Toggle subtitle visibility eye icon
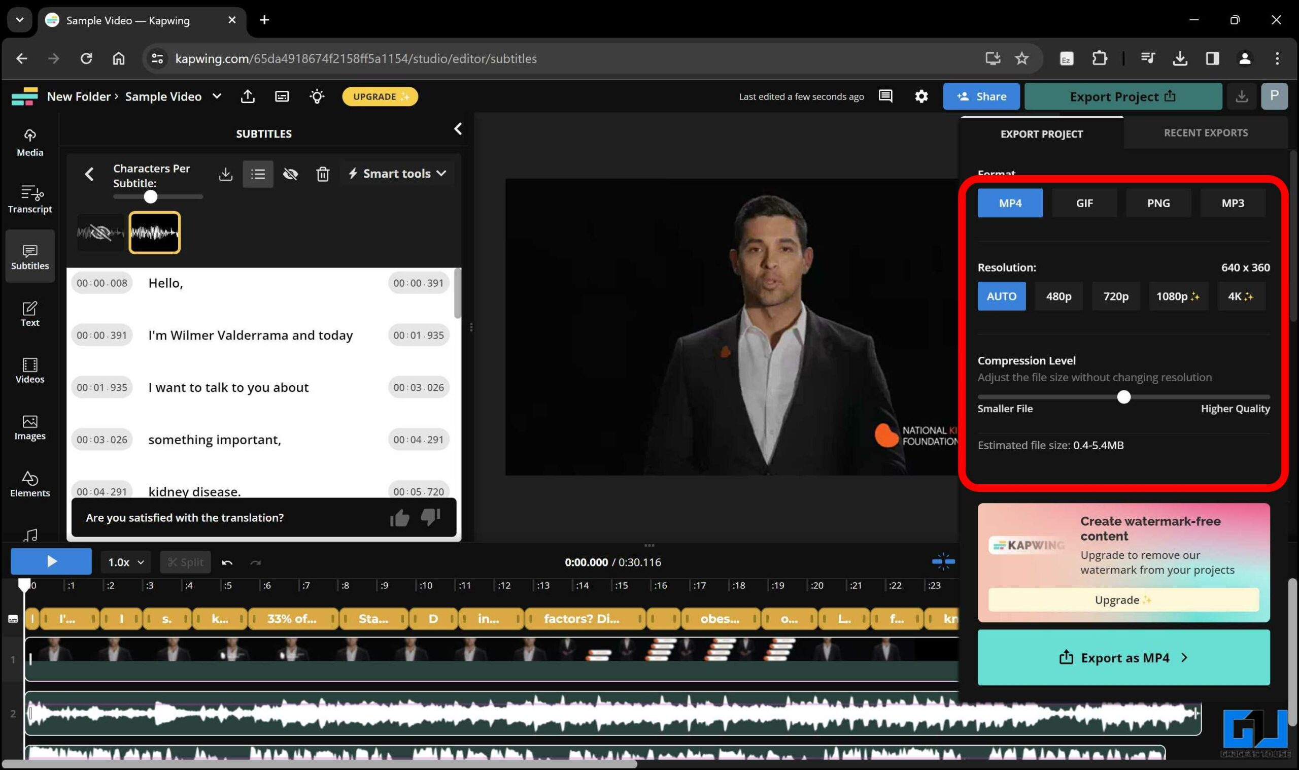The image size is (1299, 770). (x=290, y=174)
